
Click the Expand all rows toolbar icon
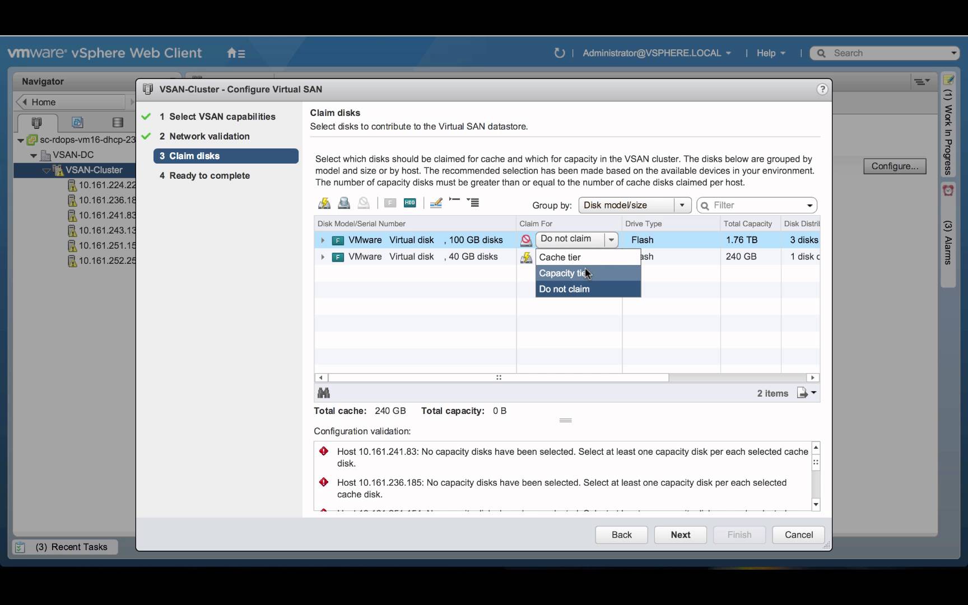(x=473, y=203)
